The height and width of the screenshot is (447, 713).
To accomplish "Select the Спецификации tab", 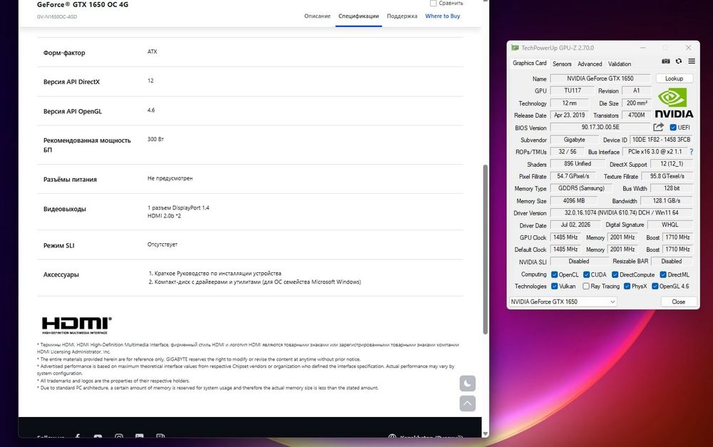I will pos(359,16).
